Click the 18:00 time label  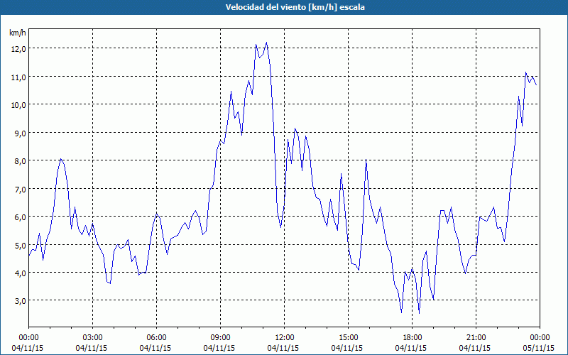click(x=413, y=338)
